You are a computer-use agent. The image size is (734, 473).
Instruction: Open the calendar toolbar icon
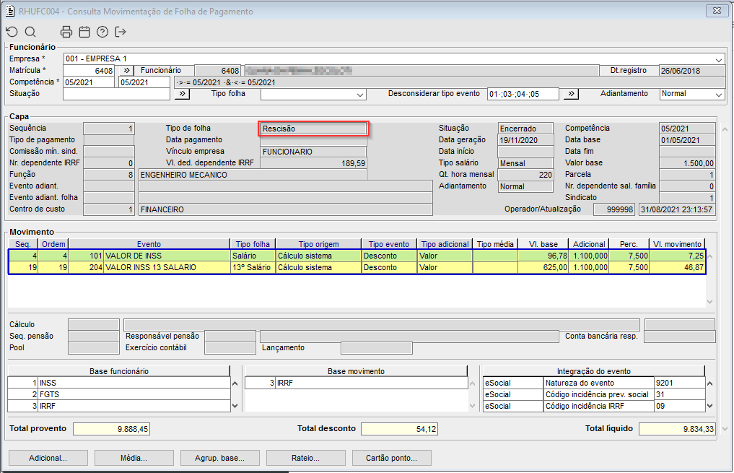84,32
